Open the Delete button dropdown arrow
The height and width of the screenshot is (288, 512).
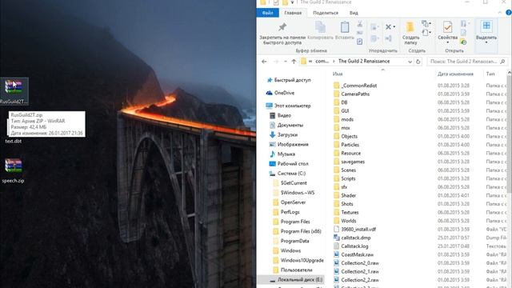[x=394, y=26]
